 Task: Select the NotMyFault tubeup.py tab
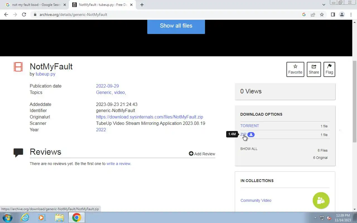point(102,5)
